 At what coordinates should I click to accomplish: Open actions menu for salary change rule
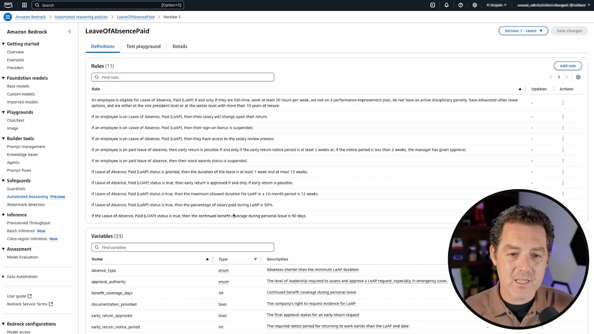click(x=563, y=117)
